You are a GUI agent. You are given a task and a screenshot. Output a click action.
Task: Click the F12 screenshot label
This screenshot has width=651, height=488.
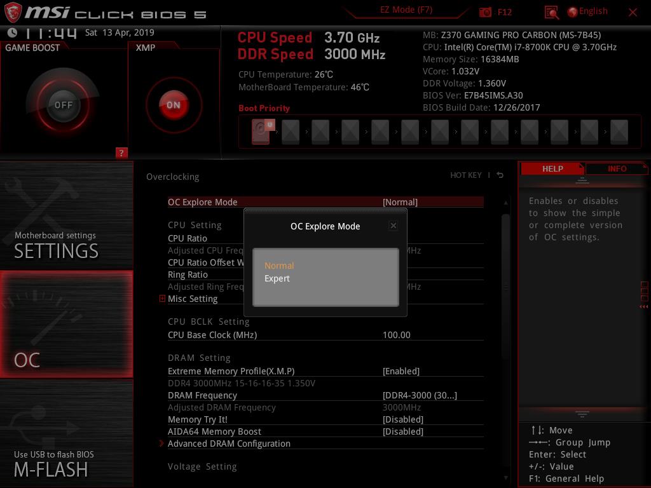[504, 12]
